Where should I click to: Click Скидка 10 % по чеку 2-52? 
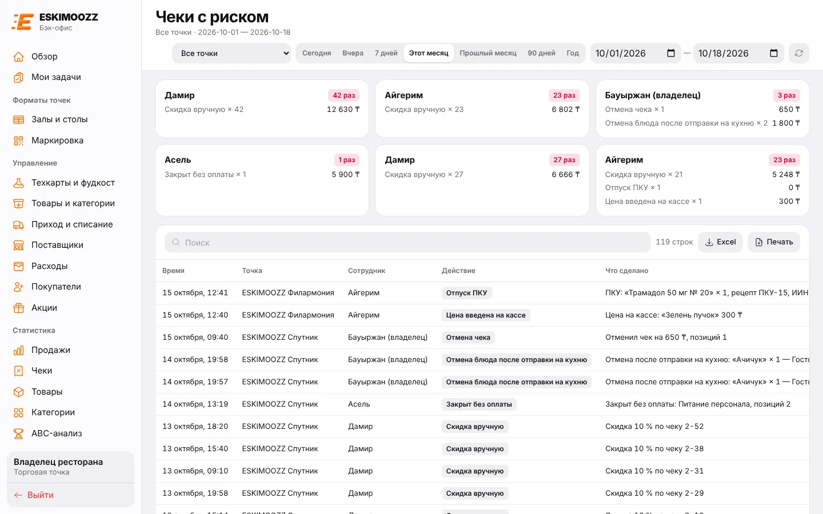pos(654,427)
